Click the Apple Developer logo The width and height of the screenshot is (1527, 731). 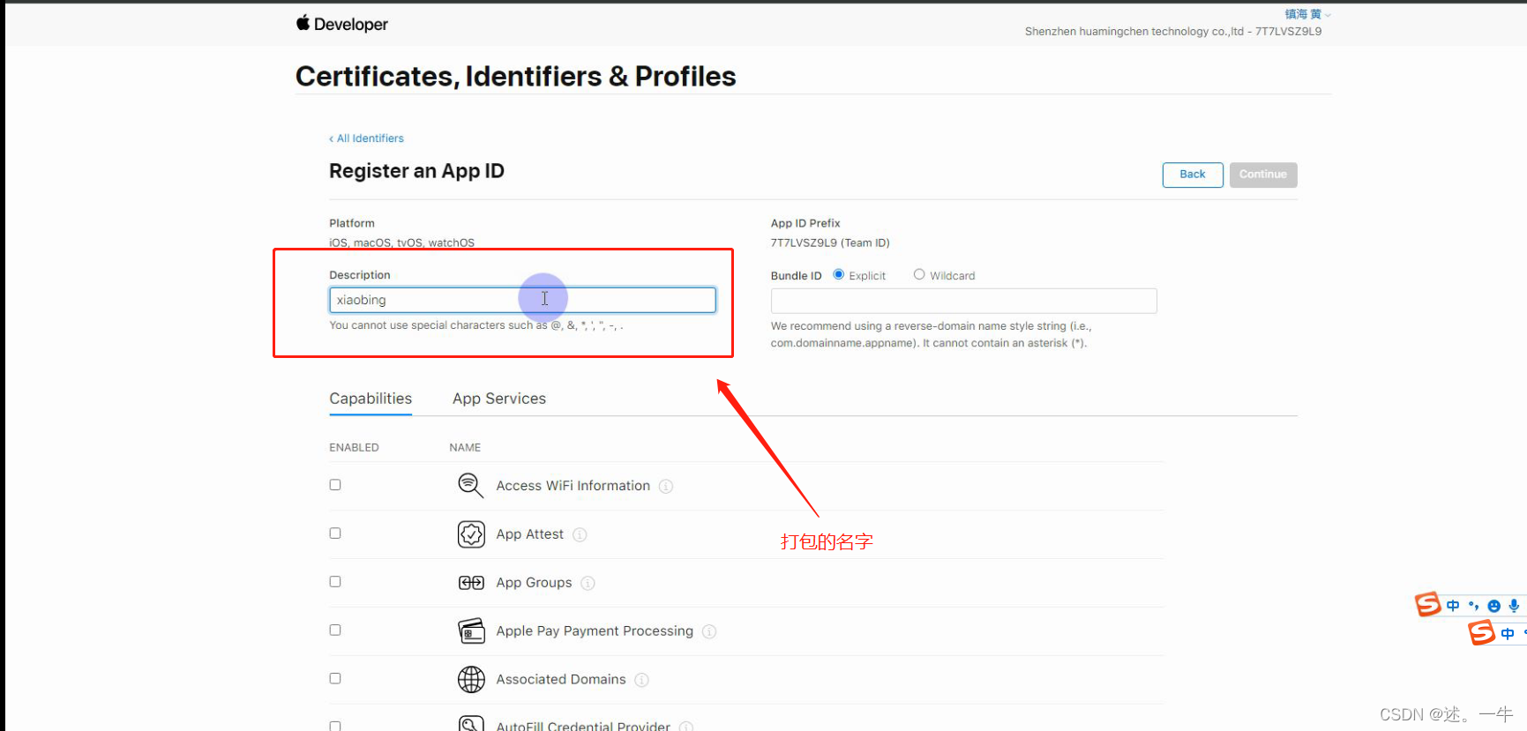click(x=341, y=24)
